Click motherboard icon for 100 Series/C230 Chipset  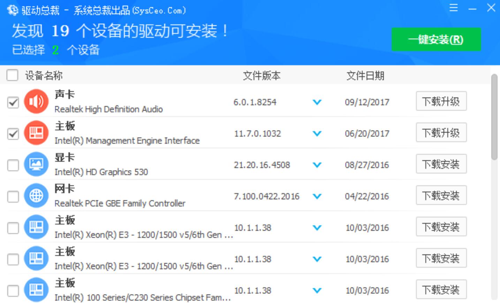[x=36, y=290]
